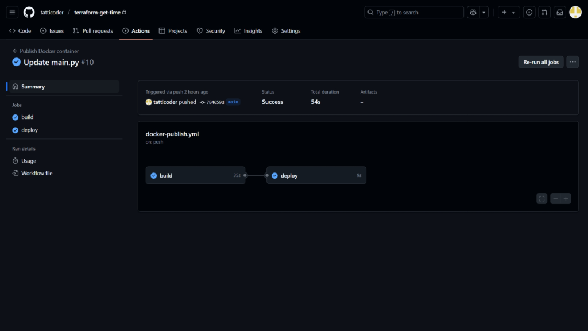Click the GitHub logo icon
This screenshot has height=331, width=588.
coord(29,12)
